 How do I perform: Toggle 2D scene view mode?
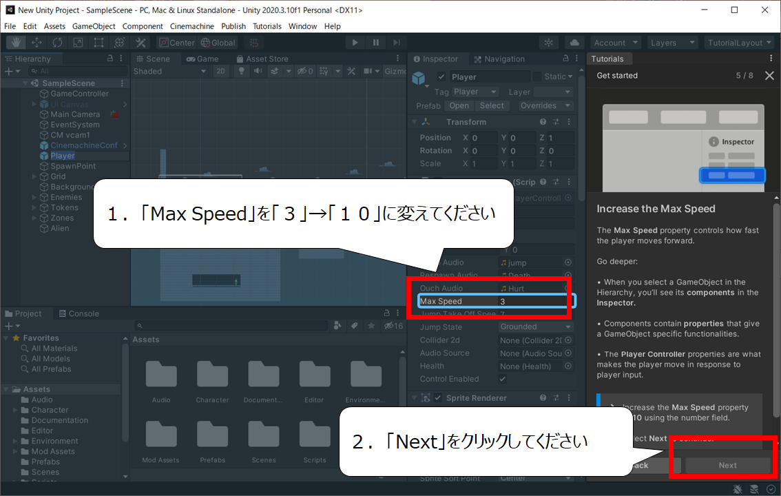click(220, 71)
